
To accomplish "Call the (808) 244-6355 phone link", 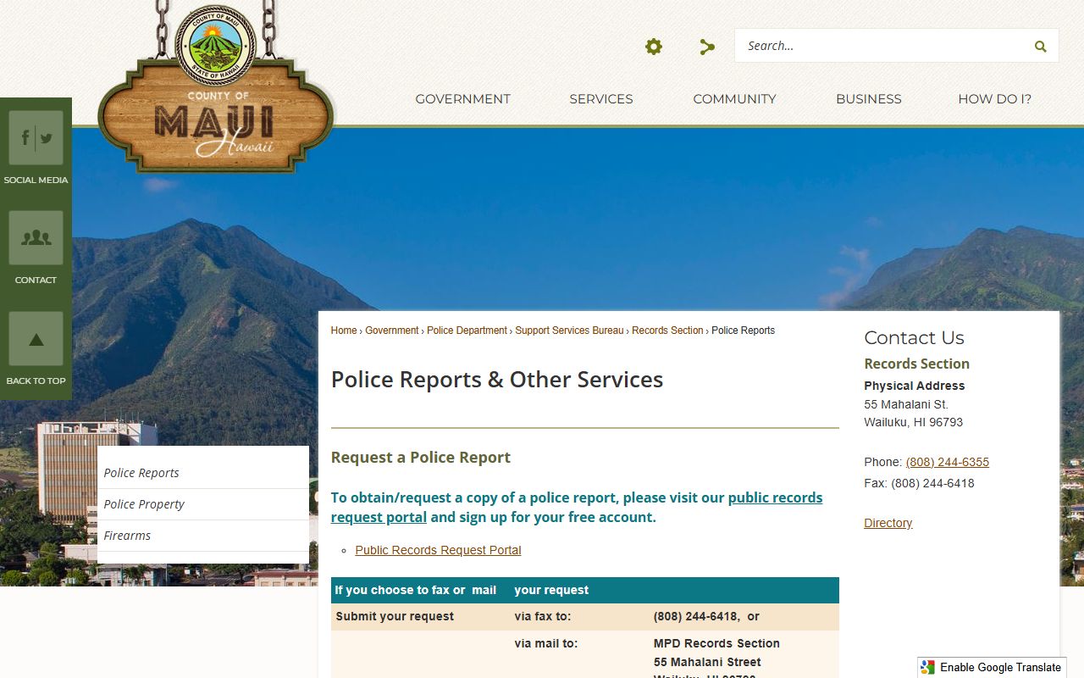I will point(947,462).
